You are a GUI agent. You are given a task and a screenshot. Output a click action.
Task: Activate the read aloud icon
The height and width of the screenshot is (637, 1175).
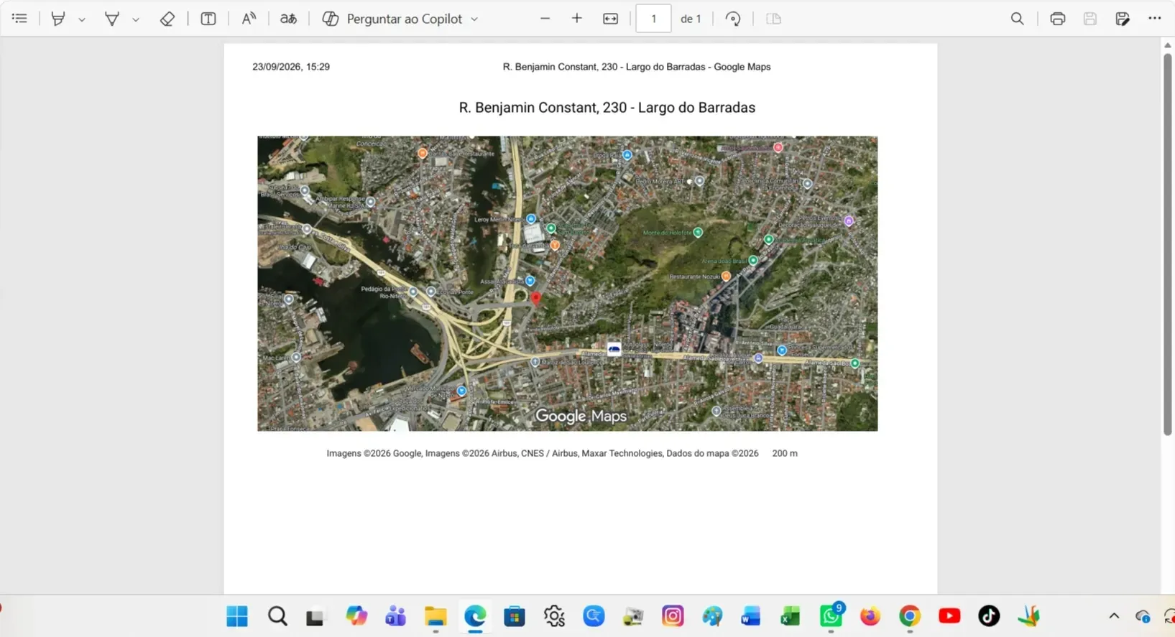(249, 19)
